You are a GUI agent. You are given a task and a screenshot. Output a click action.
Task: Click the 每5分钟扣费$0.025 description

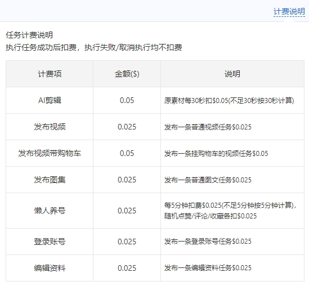point(230,211)
